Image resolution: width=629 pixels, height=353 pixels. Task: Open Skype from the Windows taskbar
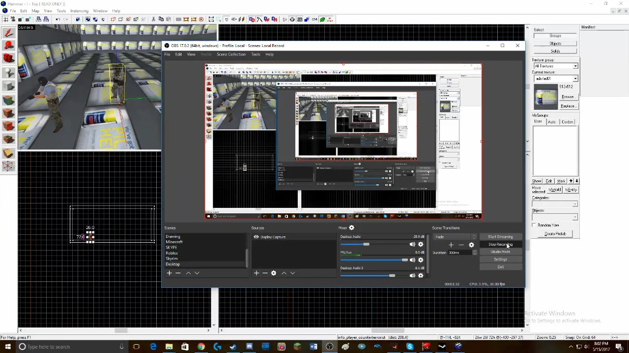point(410,347)
